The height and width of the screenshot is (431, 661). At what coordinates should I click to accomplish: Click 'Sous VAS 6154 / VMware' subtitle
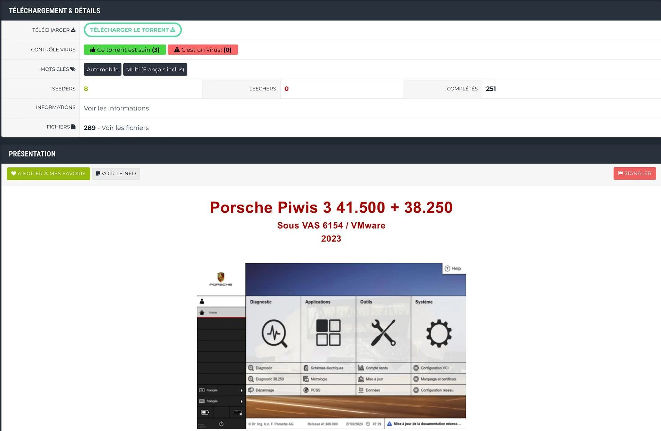tap(331, 225)
